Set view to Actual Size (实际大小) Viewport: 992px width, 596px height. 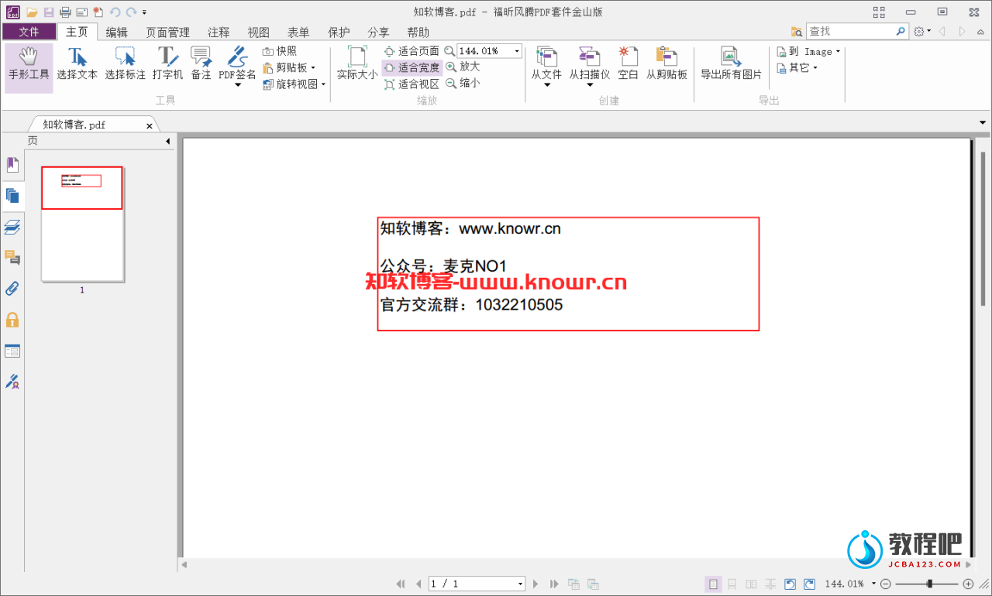(357, 65)
